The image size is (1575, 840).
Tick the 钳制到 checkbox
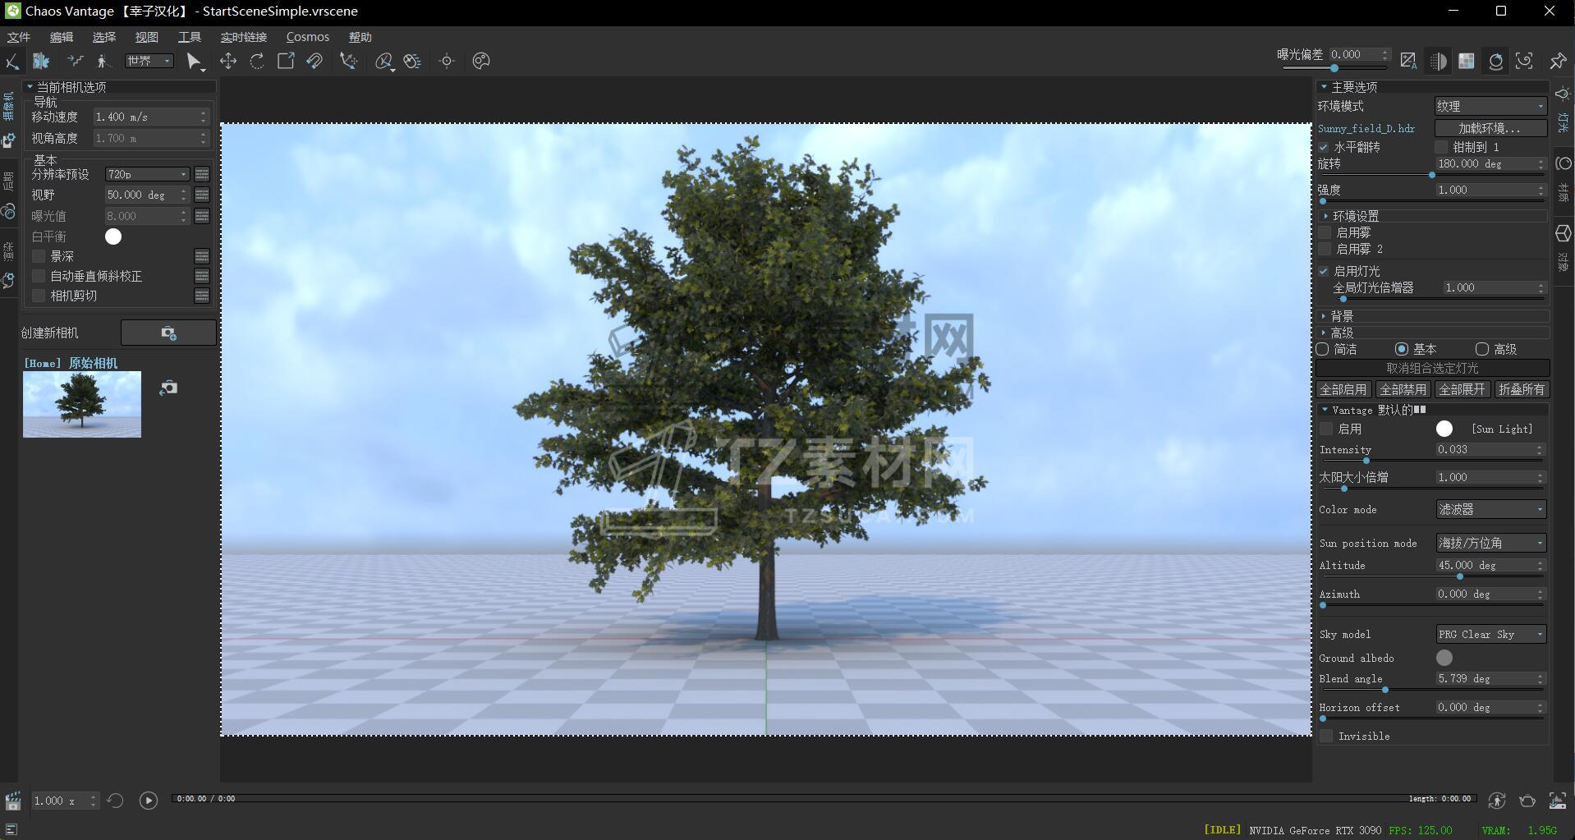pyautogui.click(x=1441, y=147)
